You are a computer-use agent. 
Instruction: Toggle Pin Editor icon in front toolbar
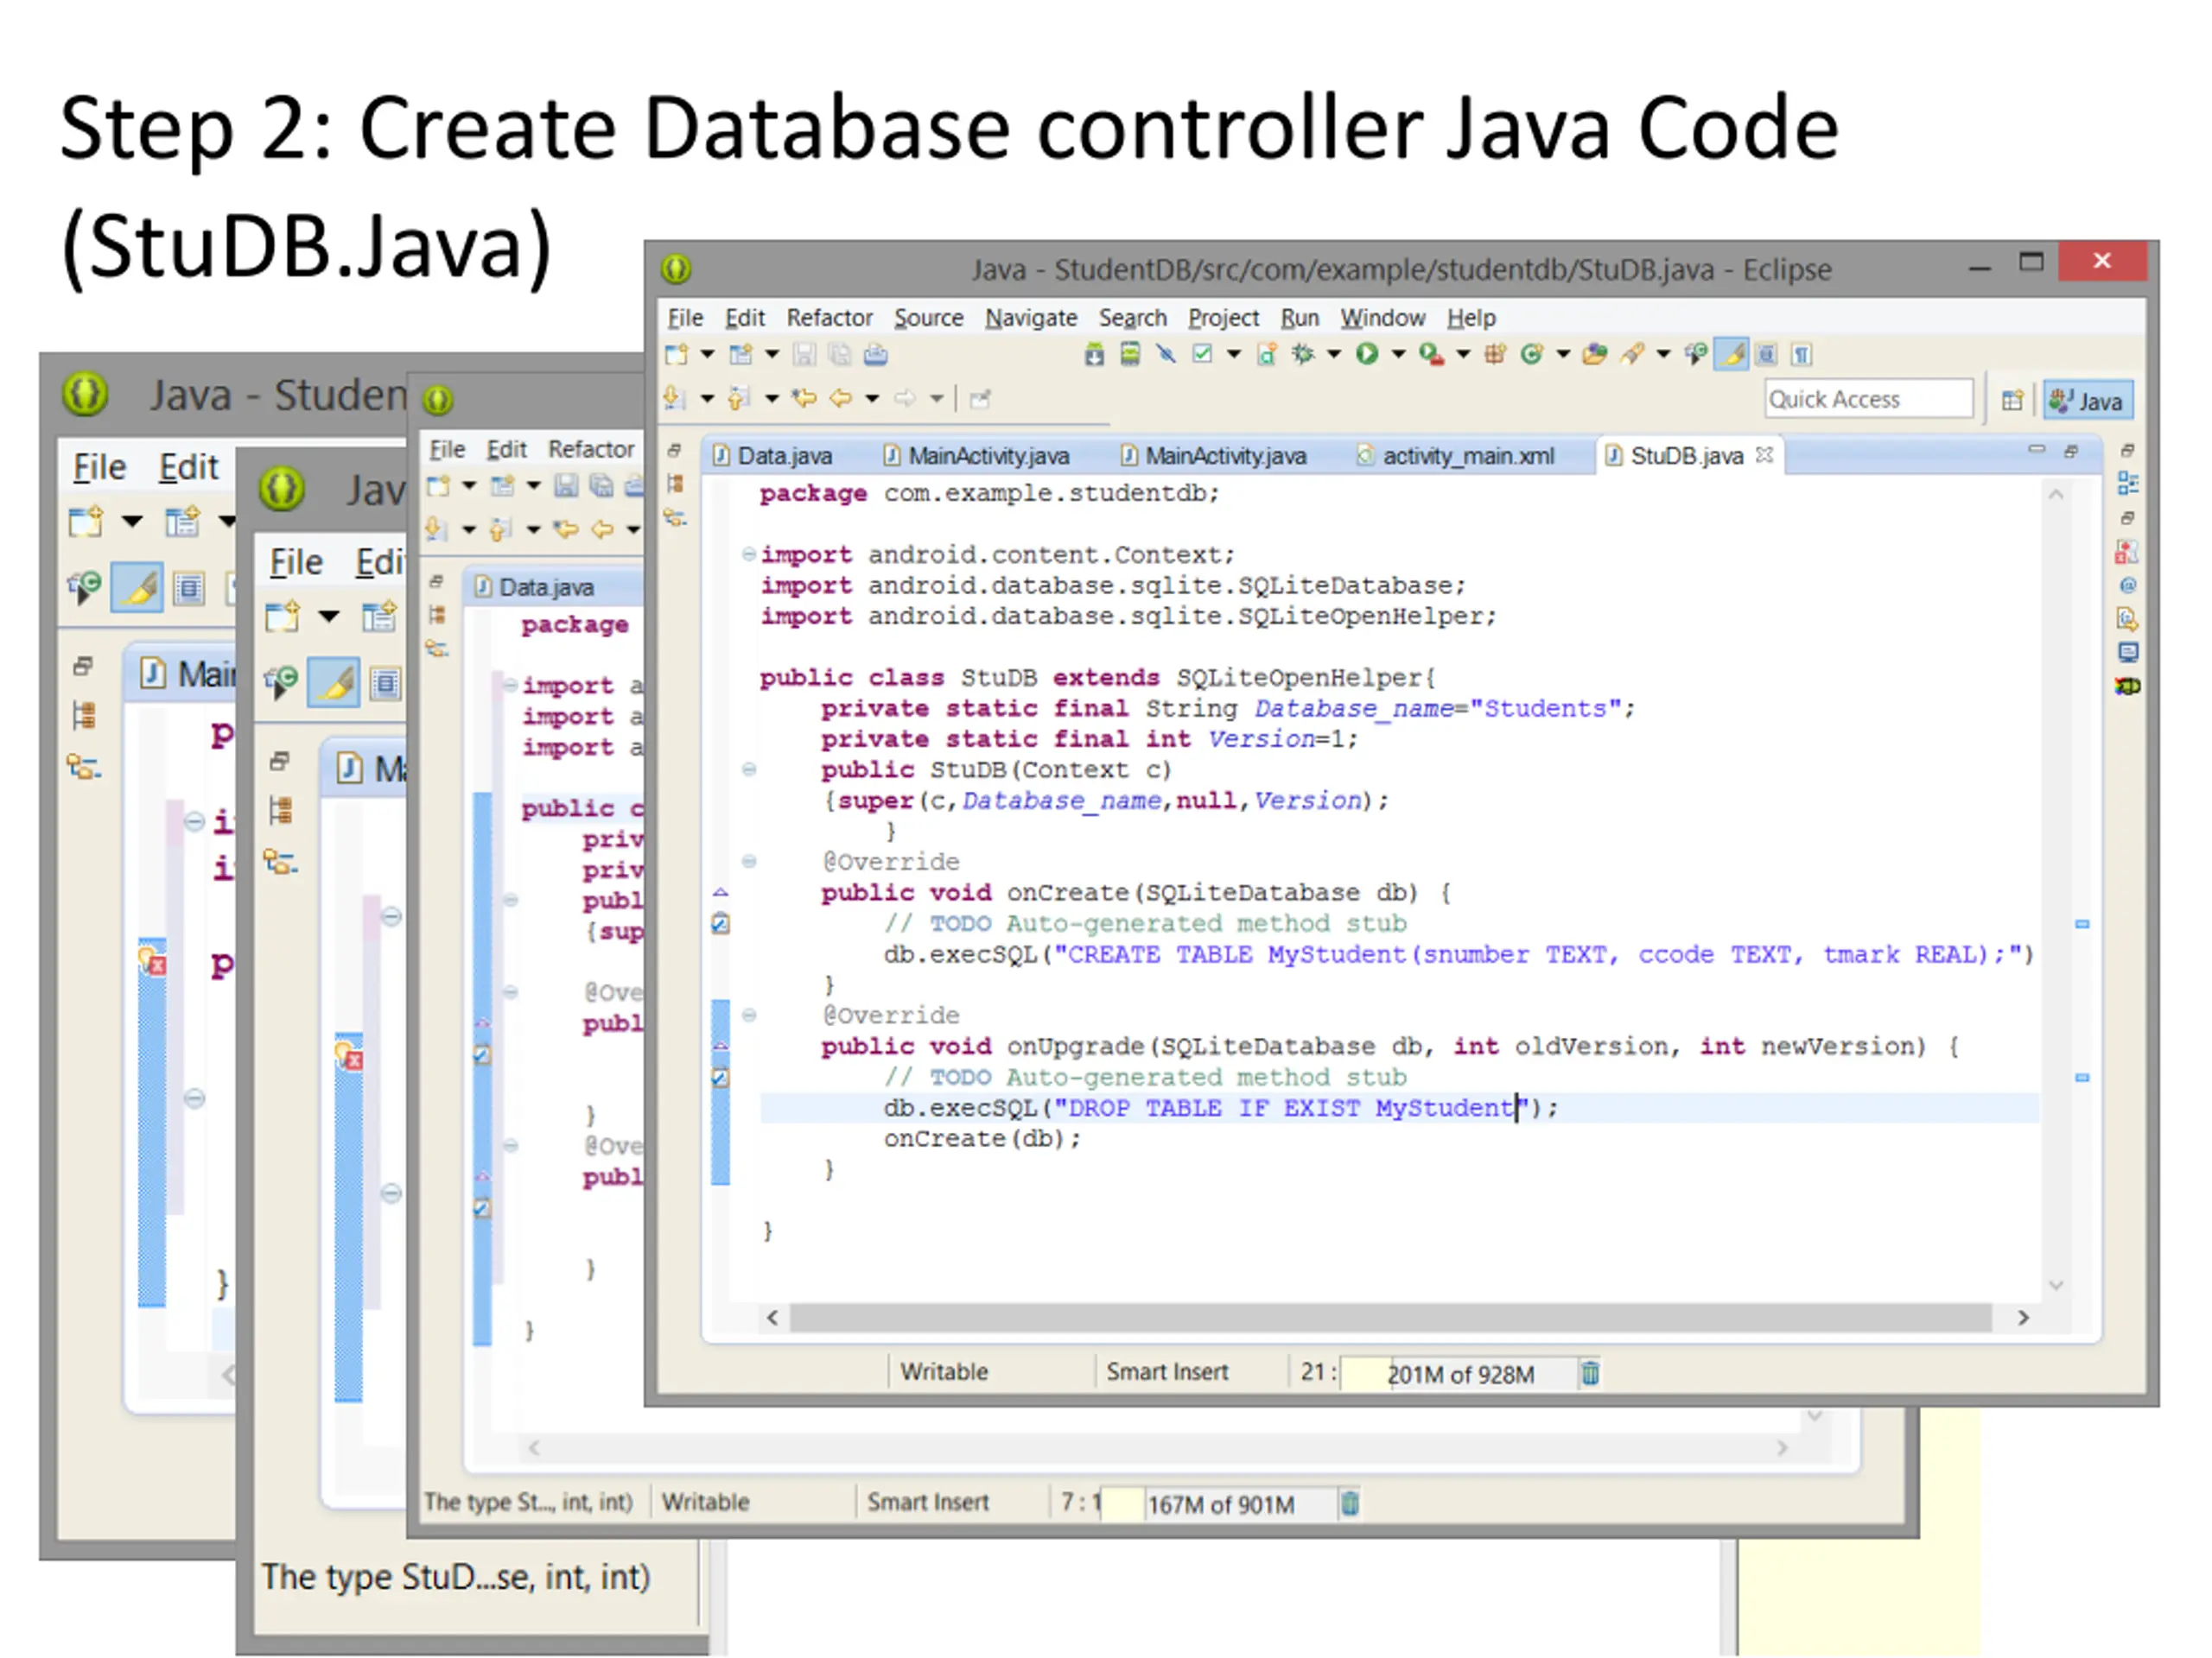(980, 399)
